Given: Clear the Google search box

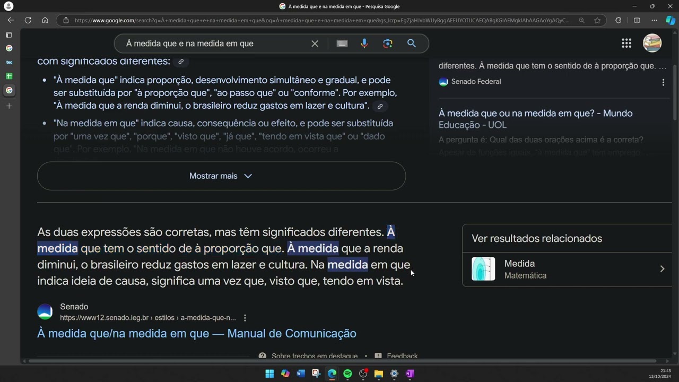Looking at the screenshot, I should pos(315,44).
